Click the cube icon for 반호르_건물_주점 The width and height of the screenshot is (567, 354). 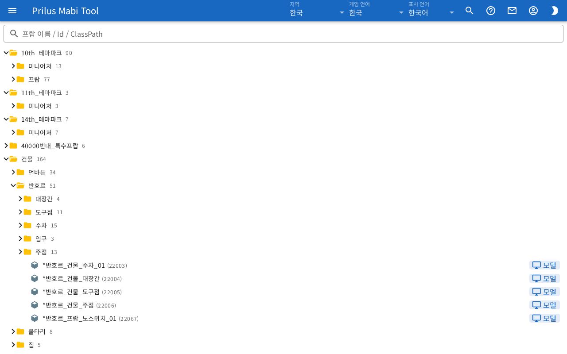click(35, 305)
